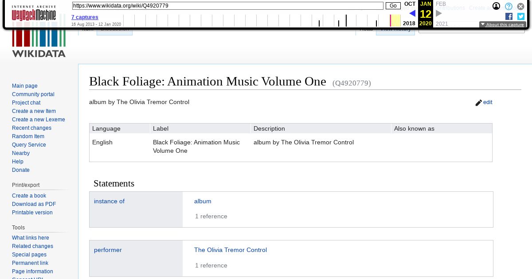Share capture on Twitter
532x279 pixels.
tap(521, 16)
